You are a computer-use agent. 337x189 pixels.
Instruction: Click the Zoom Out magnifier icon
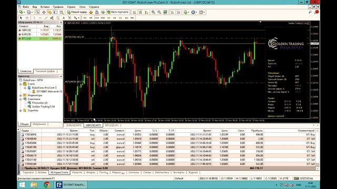pos(159,12)
